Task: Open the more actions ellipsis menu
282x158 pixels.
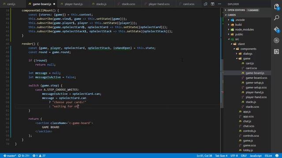Action: pos(219,4)
